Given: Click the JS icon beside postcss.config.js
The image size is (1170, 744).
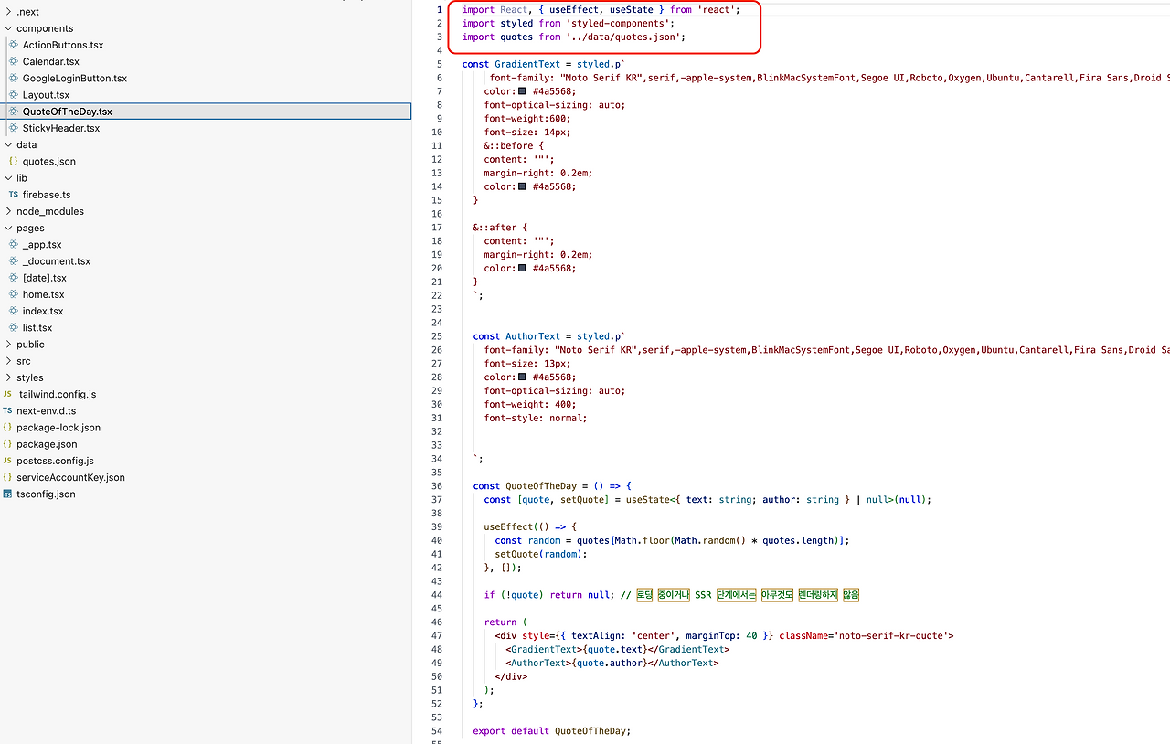Looking at the screenshot, I should click(x=8, y=461).
